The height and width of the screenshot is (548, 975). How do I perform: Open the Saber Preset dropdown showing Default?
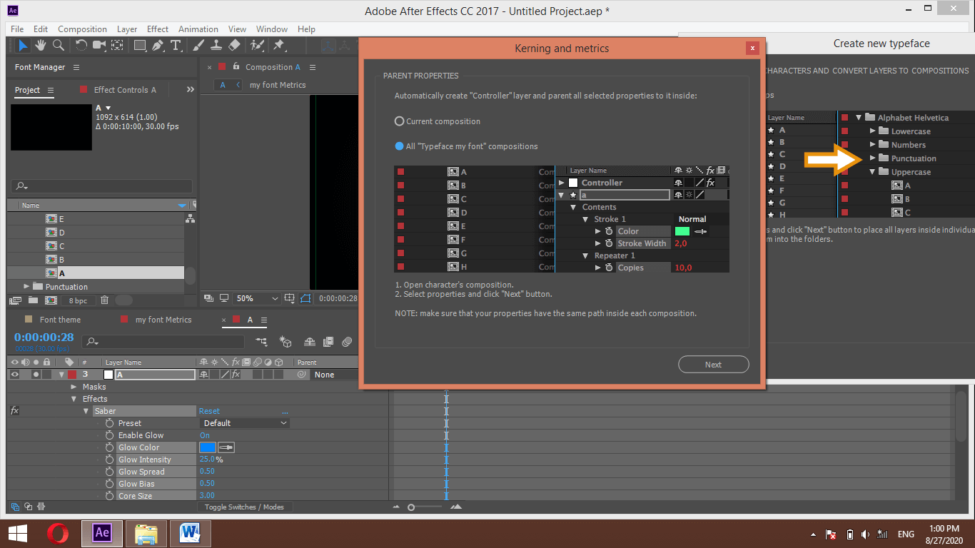pyautogui.click(x=244, y=422)
